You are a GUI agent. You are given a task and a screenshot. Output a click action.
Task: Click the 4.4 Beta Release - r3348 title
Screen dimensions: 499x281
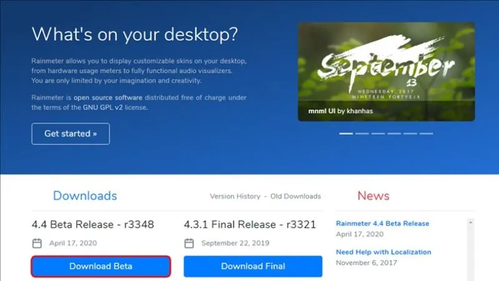[92, 224]
